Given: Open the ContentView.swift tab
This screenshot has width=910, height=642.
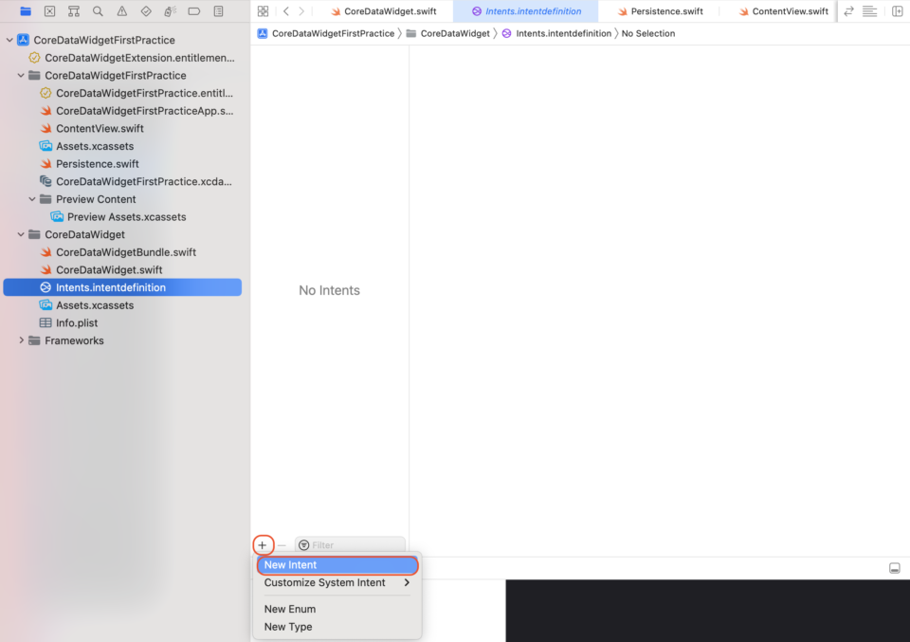Looking at the screenshot, I should 787,11.
